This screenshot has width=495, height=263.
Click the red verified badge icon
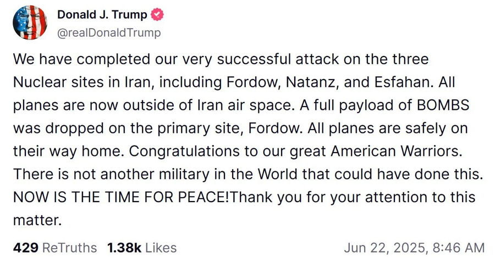point(157,15)
